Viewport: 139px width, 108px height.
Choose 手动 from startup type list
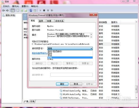coord(70,55)
